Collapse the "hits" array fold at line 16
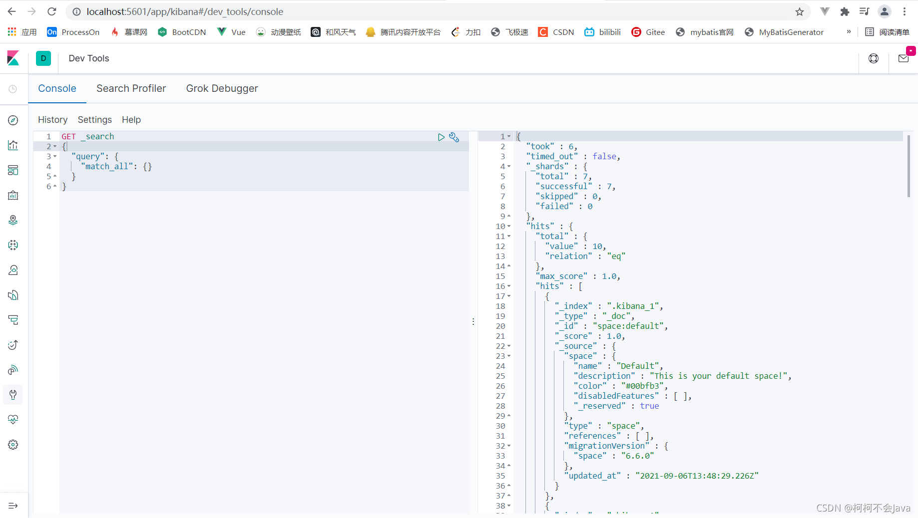The height and width of the screenshot is (518, 918). coord(509,286)
